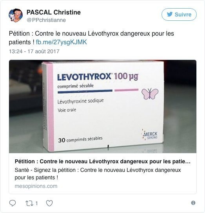Click the mesopinions.com domain link
205x213 pixels.
click(36, 186)
